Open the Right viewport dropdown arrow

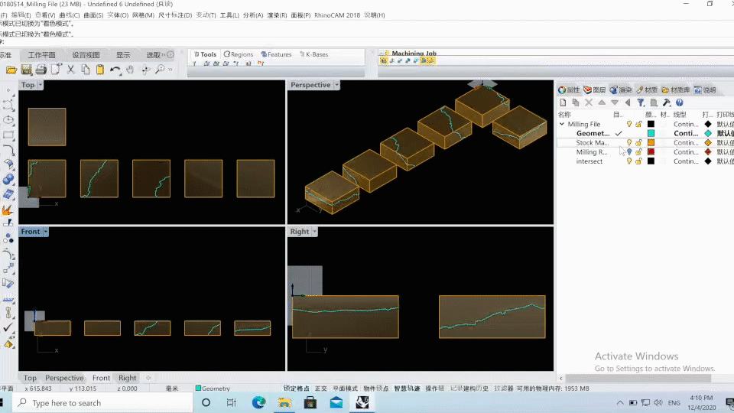coord(314,231)
